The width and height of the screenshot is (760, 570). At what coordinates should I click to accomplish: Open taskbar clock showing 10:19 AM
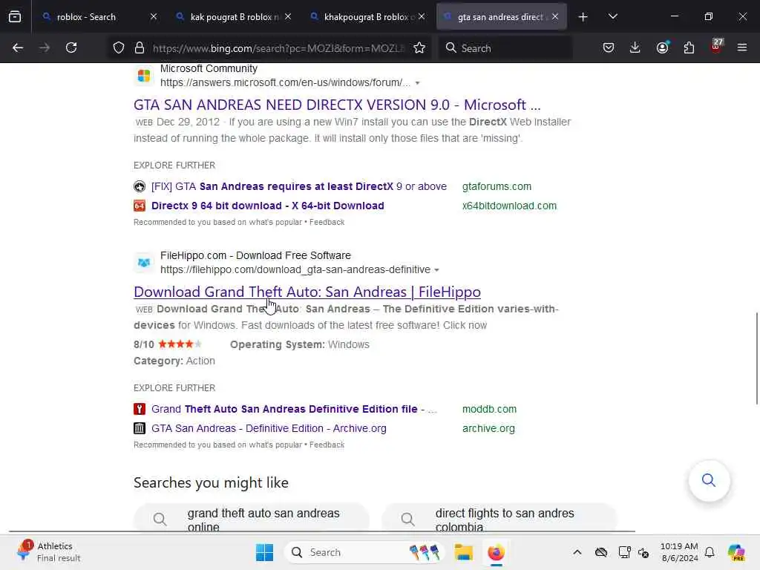(679, 552)
